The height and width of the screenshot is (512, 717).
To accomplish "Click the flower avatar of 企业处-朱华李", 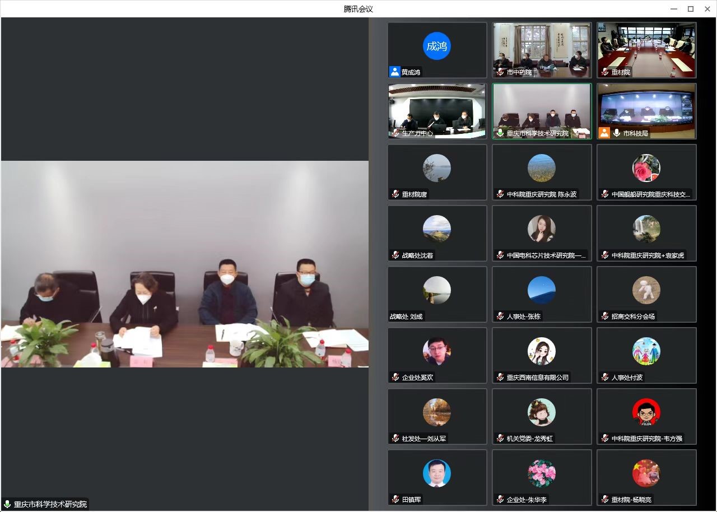I will (542, 474).
